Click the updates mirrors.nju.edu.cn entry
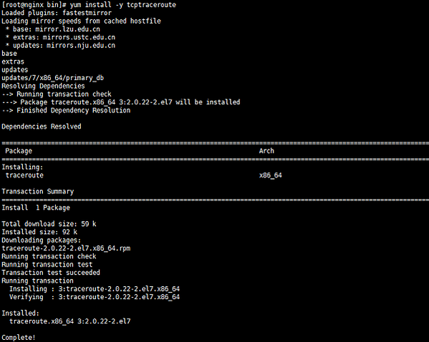 point(60,45)
